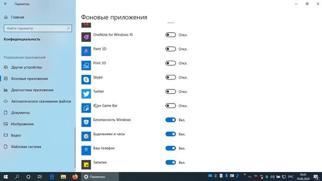Open Другие устройства in sidebar
The height and width of the screenshot is (181, 322).
(x=38, y=67)
